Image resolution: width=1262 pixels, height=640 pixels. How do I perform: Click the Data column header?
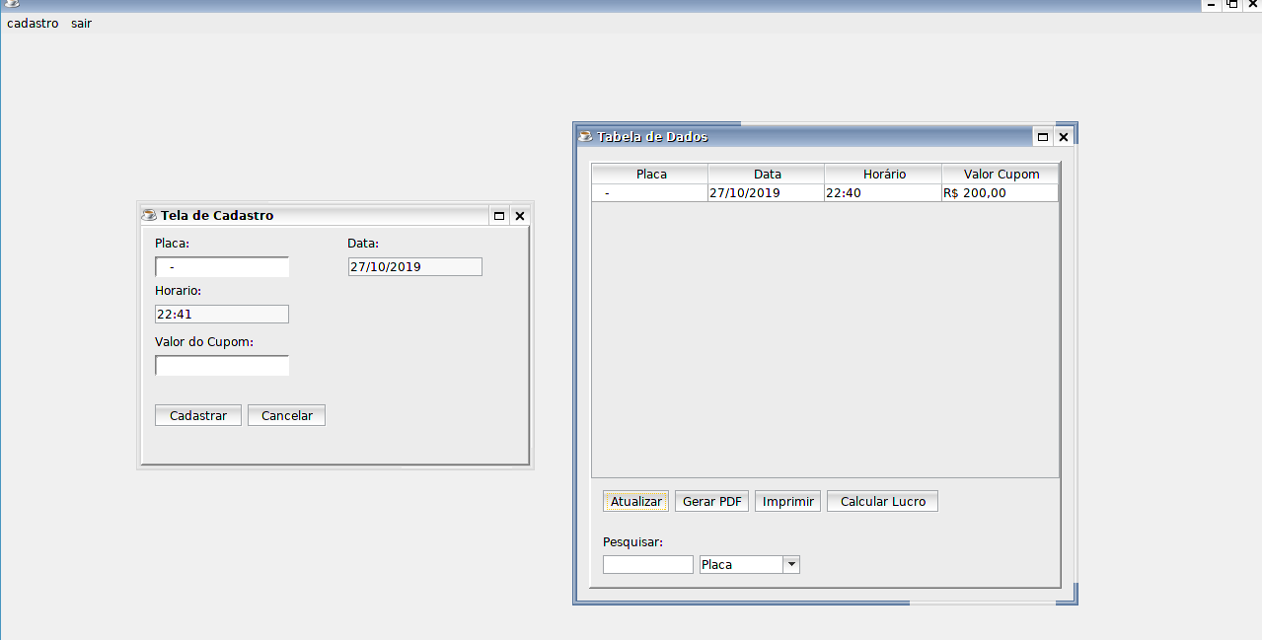pyautogui.click(x=767, y=174)
